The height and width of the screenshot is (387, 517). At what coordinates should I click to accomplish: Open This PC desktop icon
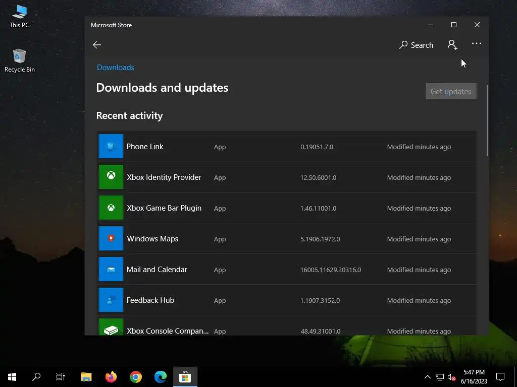tap(20, 16)
